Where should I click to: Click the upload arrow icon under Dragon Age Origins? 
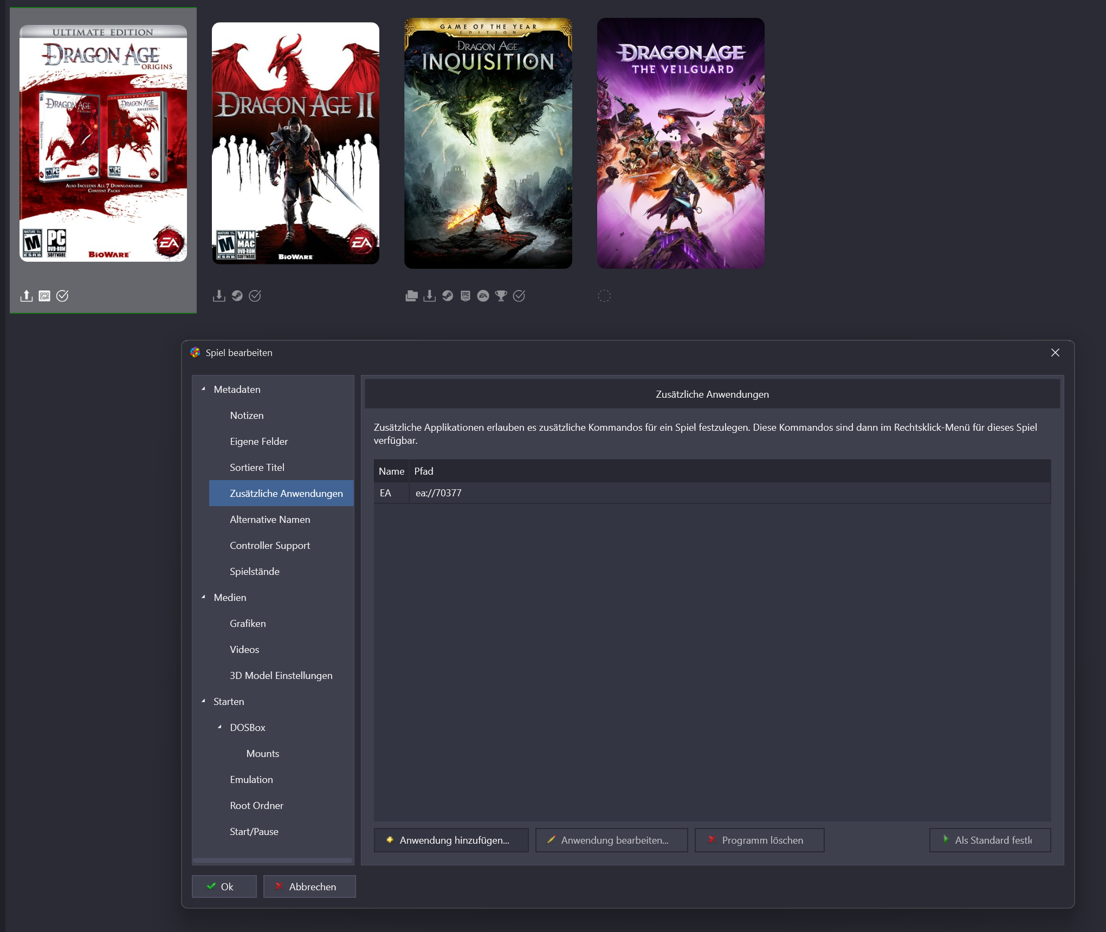(x=27, y=296)
